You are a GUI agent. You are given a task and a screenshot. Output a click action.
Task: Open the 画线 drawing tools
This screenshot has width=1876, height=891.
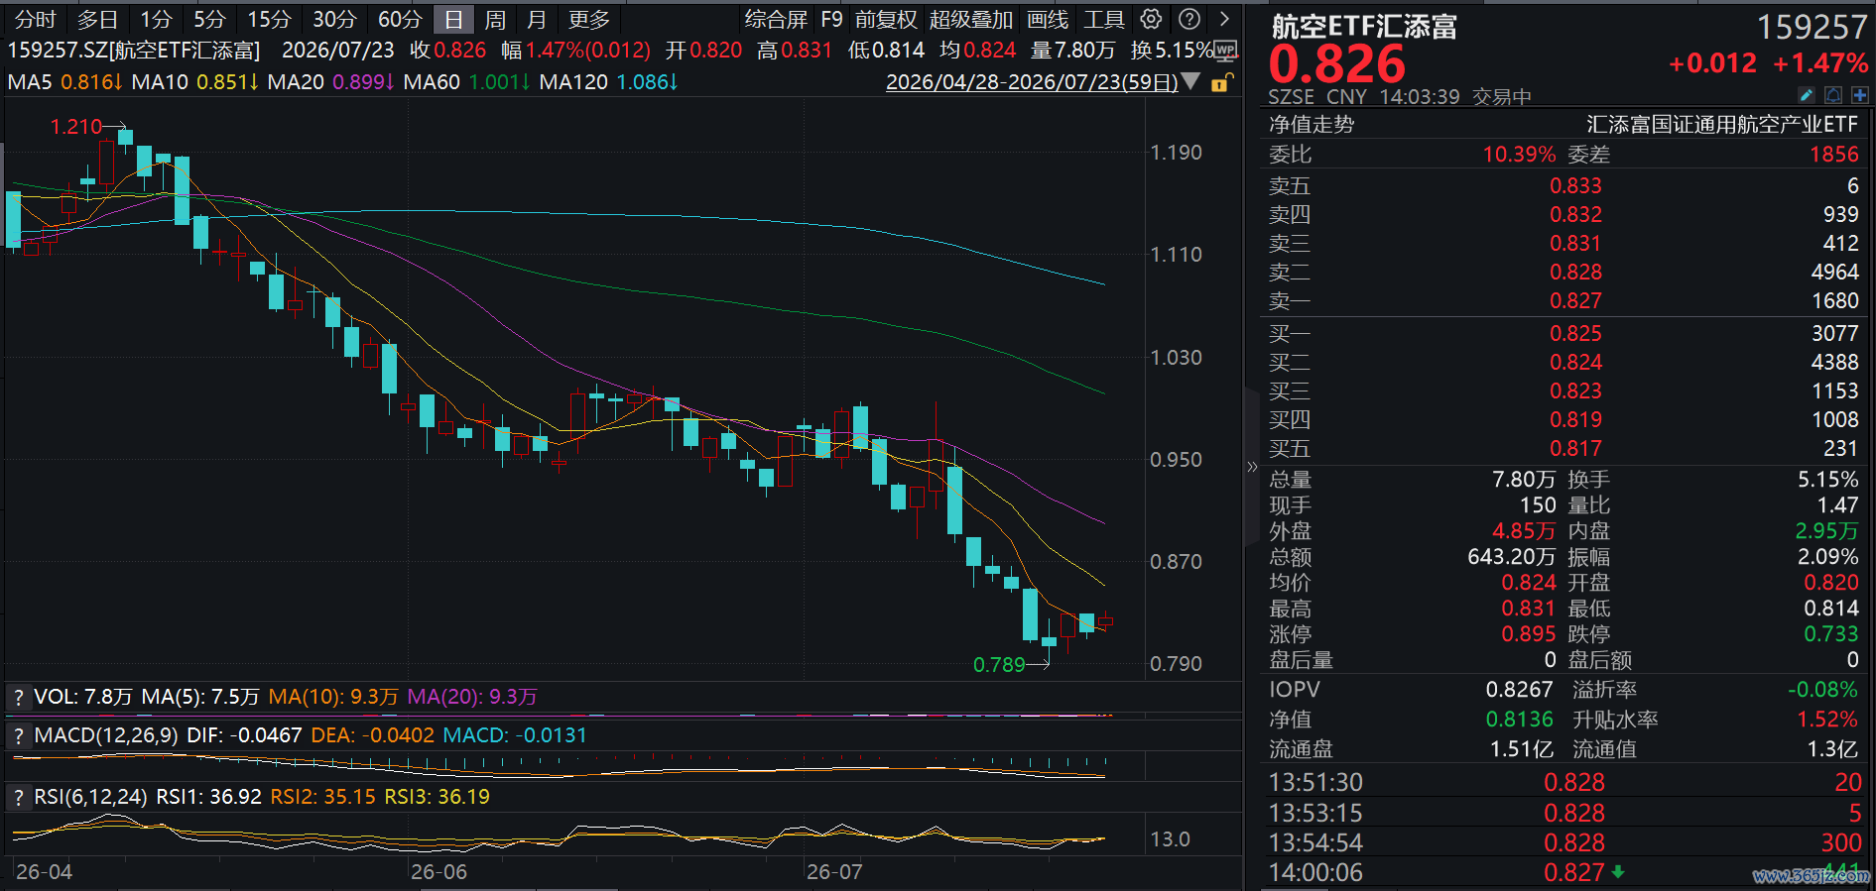(1048, 20)
